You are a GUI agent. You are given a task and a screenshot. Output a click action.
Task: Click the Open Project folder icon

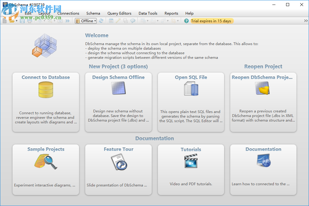point(12,21)
